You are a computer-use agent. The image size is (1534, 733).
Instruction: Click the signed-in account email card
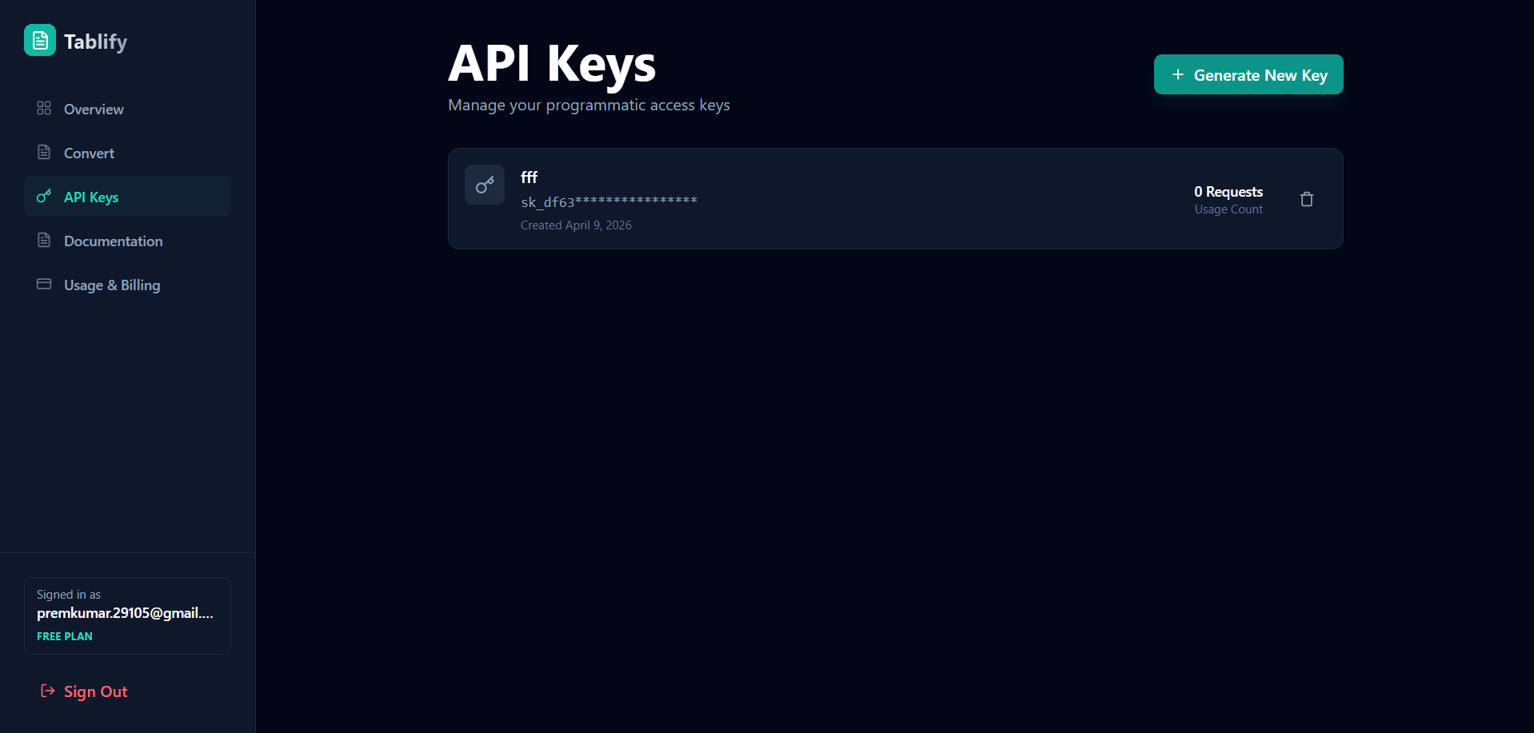click(128, 615)
